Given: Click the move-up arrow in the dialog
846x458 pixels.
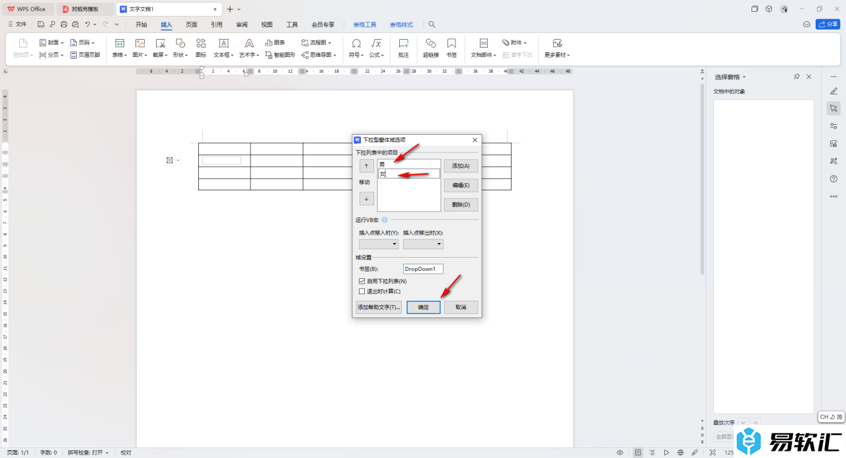Looking at the screenshot, I should coord(366,166).
